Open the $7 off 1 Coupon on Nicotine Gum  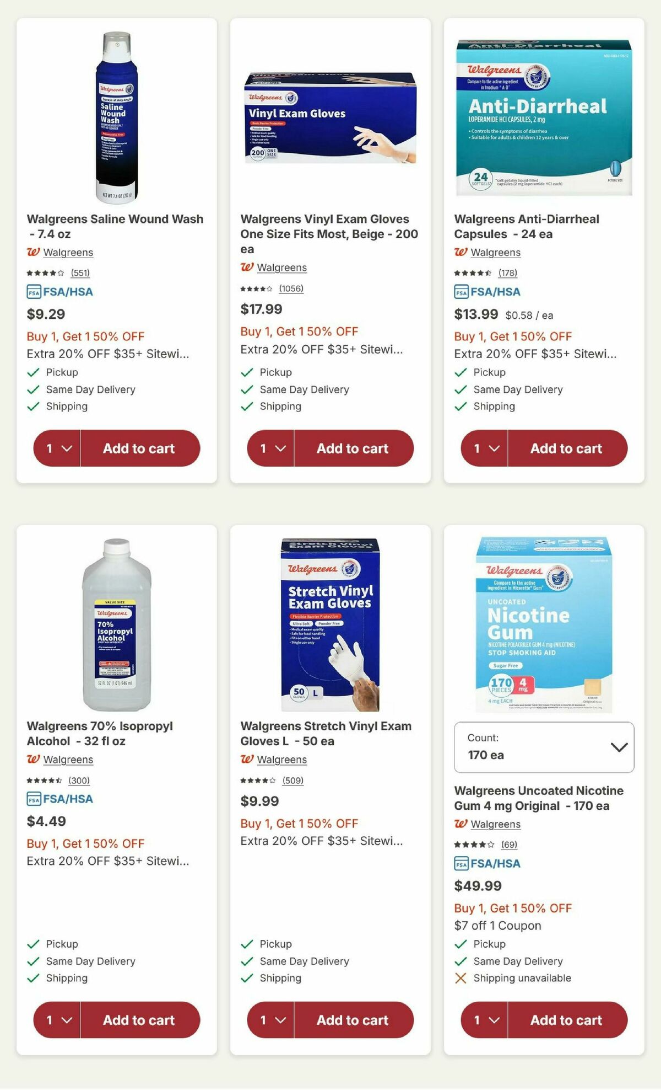[x=497, y=926]
